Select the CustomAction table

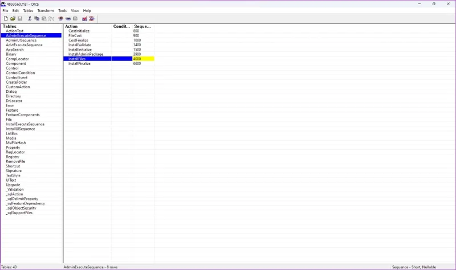click(x=18, y=87)
